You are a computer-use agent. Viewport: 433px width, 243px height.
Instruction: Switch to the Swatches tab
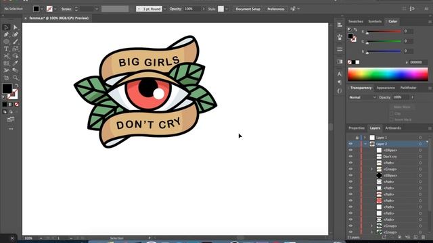(x=355, y=22)
